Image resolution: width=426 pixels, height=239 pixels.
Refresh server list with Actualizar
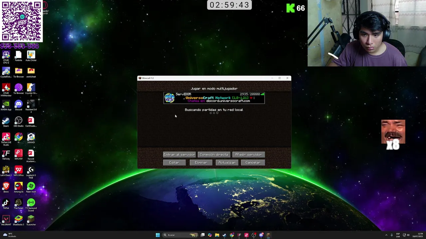[227, 163]
